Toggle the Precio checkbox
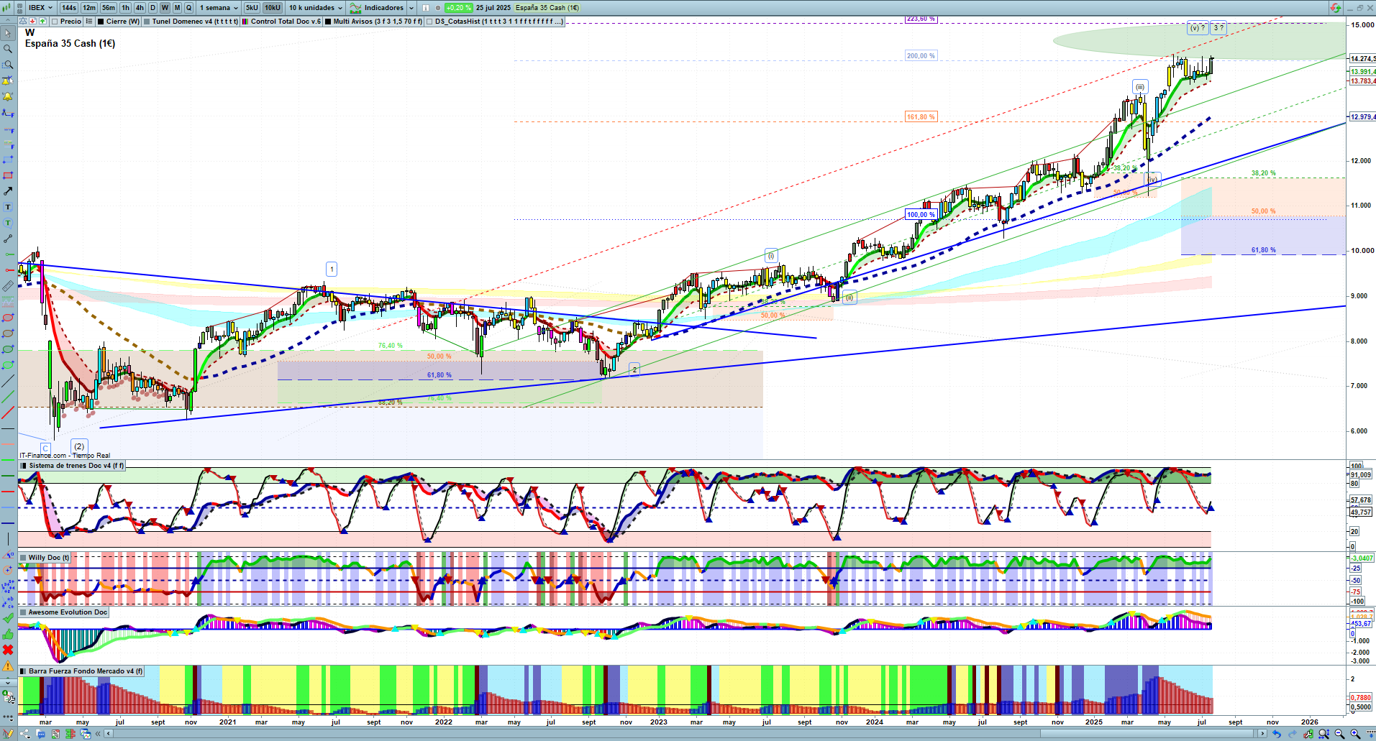 tap(55, 22)
